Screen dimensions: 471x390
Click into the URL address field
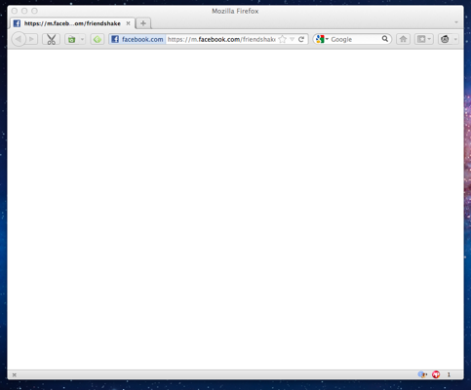(221, 39)
